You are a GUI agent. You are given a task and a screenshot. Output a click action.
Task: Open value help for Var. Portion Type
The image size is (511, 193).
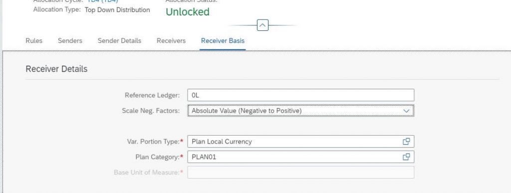pos(406,141)
